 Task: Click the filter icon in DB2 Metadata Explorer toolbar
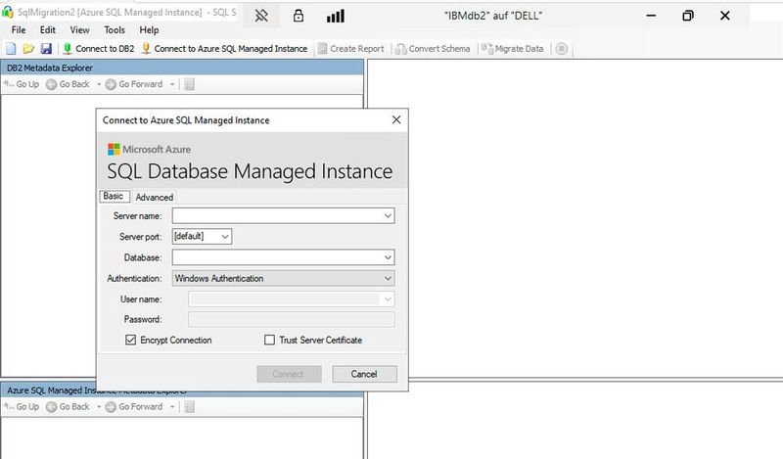[189, 84]
